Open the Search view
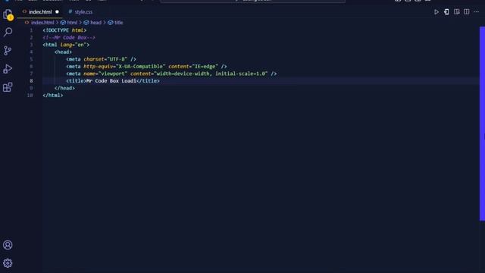The height and width of the screenshot is (273, 485). tap(8, 32)
